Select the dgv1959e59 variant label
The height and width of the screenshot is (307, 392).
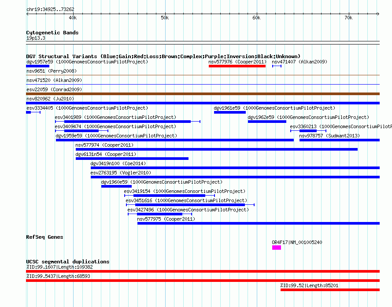[x=116, y=136]
